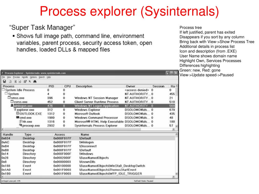Click the cmd.exe console icon

(x=18, y=117)
